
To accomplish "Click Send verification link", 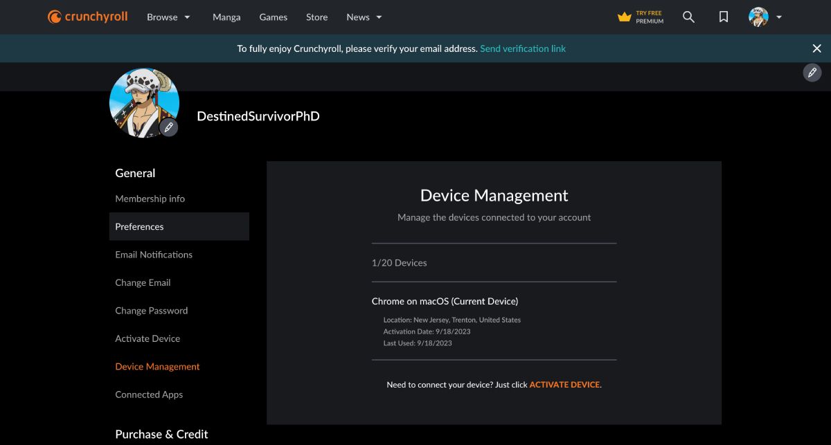I will coord(523,48).
